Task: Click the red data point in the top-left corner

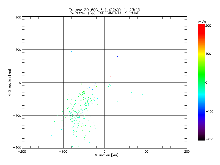Action: pyautogui.click(x=36, y=19)
